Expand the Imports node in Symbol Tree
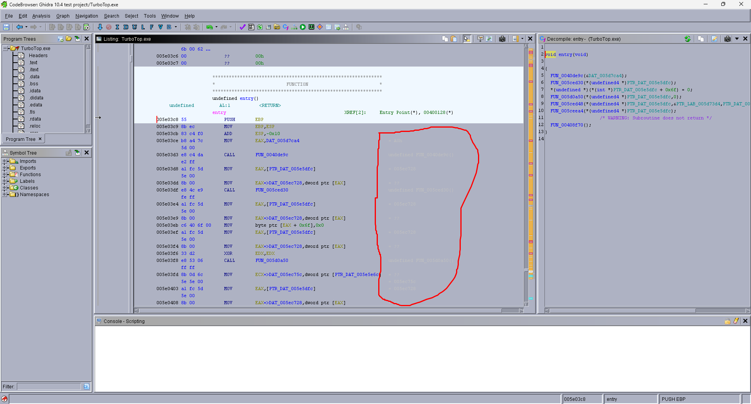751x404 pixels. point(4,161)
